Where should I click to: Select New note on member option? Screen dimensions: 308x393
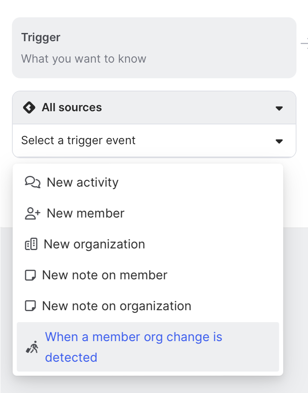[x=104, y=275]
